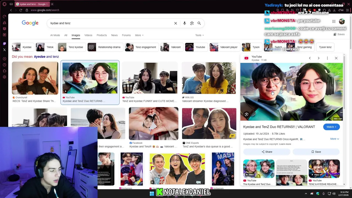Open the Saves collection link

coord(339,34)
